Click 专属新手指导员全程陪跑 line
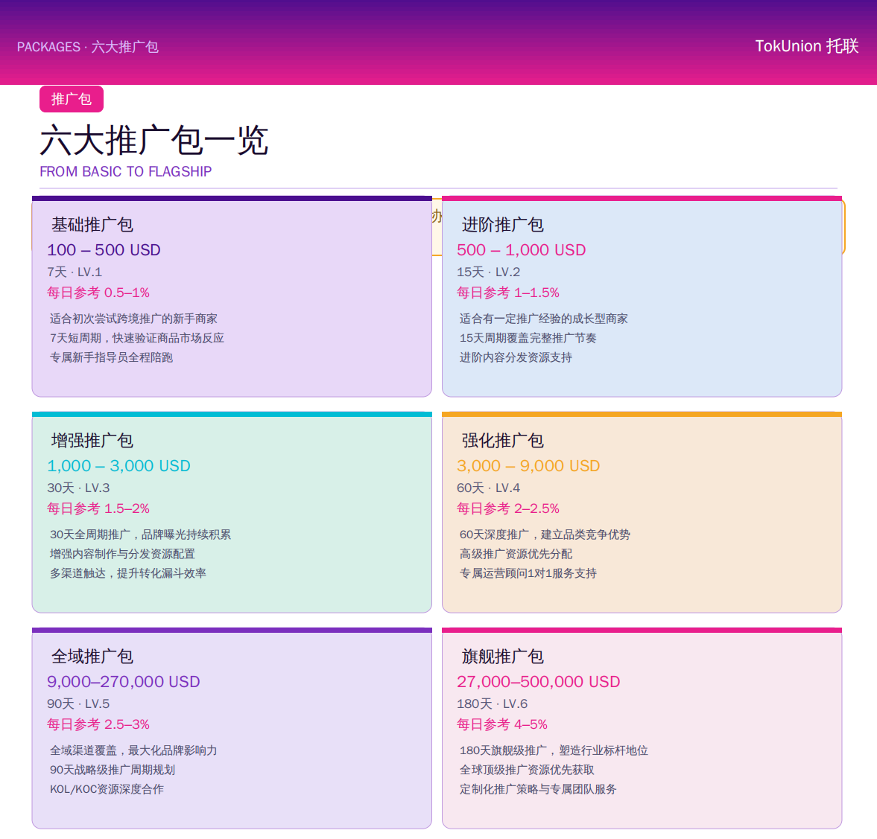This screenshot has width=877, height=839. (111, 357)
